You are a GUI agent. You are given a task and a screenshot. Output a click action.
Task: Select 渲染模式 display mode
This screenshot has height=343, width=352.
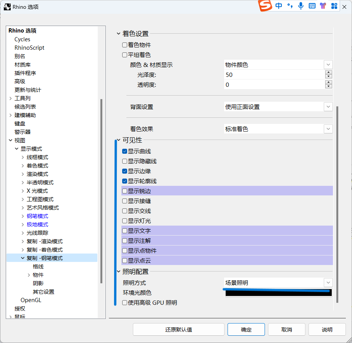[37, 174]
